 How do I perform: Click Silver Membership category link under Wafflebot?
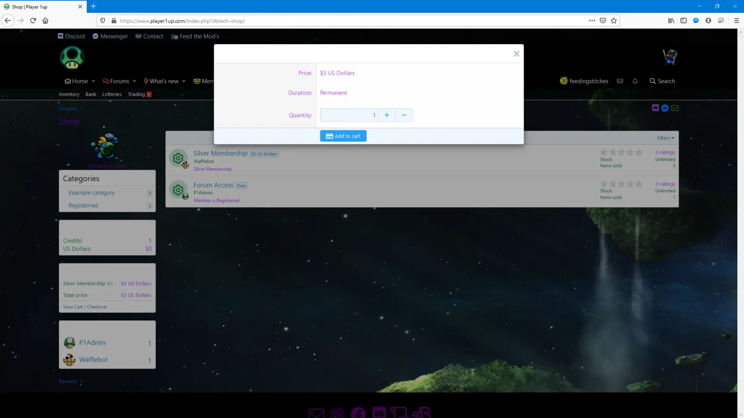(x=212, y=169)
